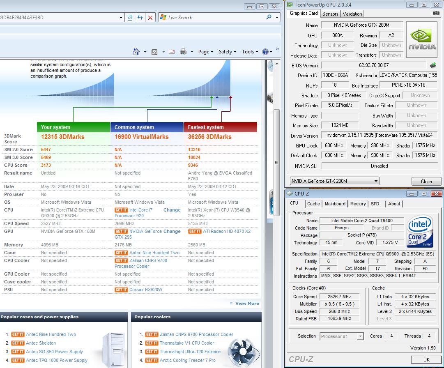
Task: Open the Tools menu dropdown
Action: pos(250,52)
